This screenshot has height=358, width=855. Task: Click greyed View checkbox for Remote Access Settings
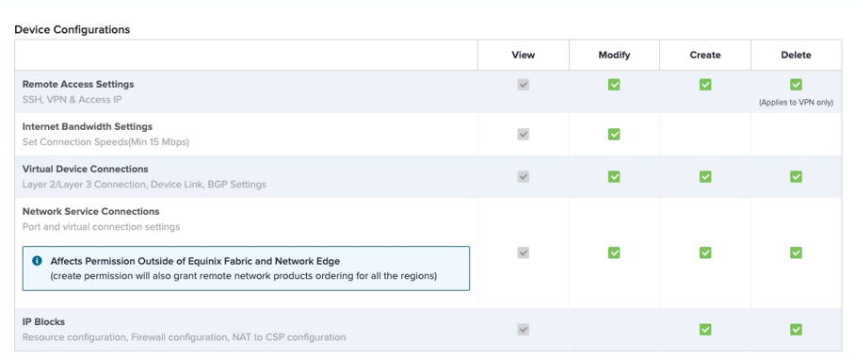click(523, 85)
